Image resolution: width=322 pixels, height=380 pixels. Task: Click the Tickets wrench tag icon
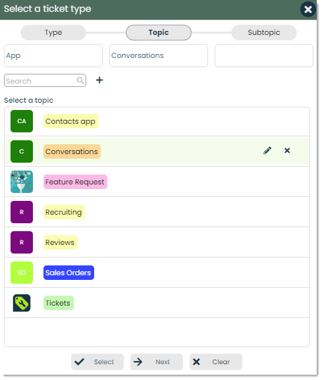(x=22, y=303)
